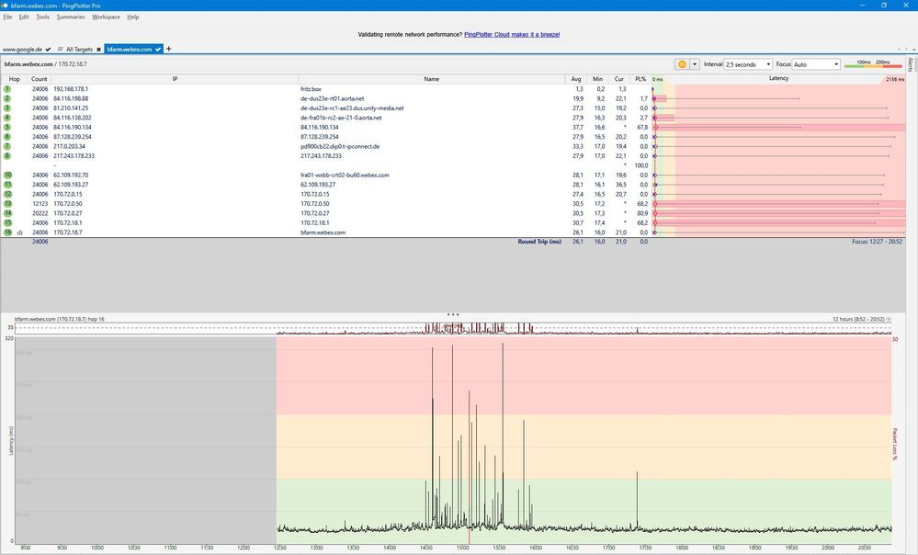Click name fra01-wxbb-crt02-bu60.webex.com
This screenshot has height=555, width=918.
(x=345, y=176)
